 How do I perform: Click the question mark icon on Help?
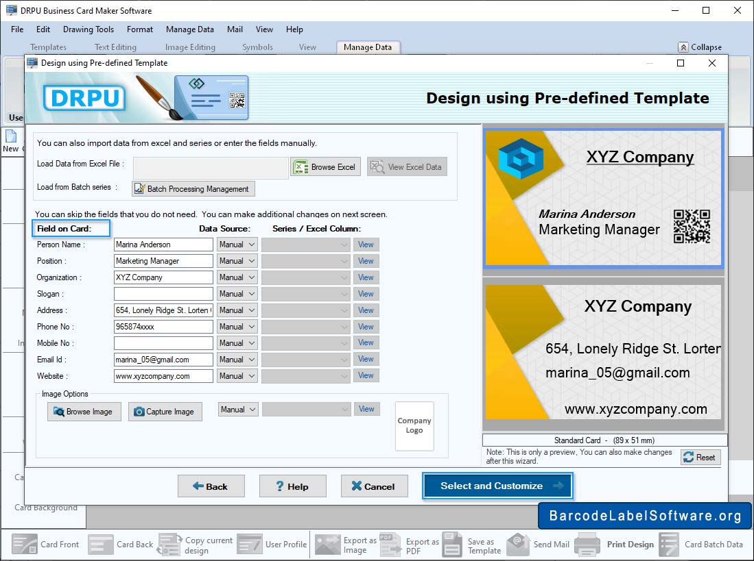point(280,486)
